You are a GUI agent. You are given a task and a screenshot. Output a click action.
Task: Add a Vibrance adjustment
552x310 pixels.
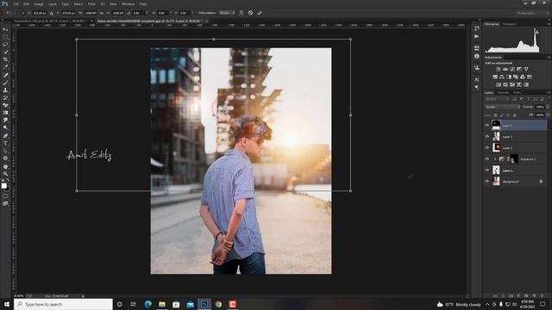(526, 69)
